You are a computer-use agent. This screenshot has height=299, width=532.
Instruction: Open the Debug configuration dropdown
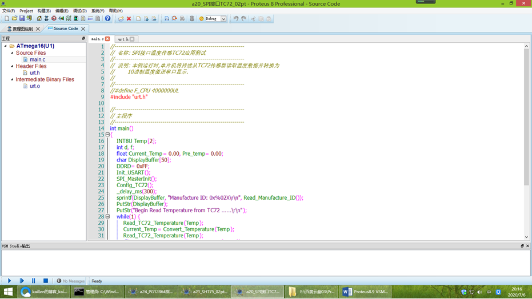coord(223,19)
